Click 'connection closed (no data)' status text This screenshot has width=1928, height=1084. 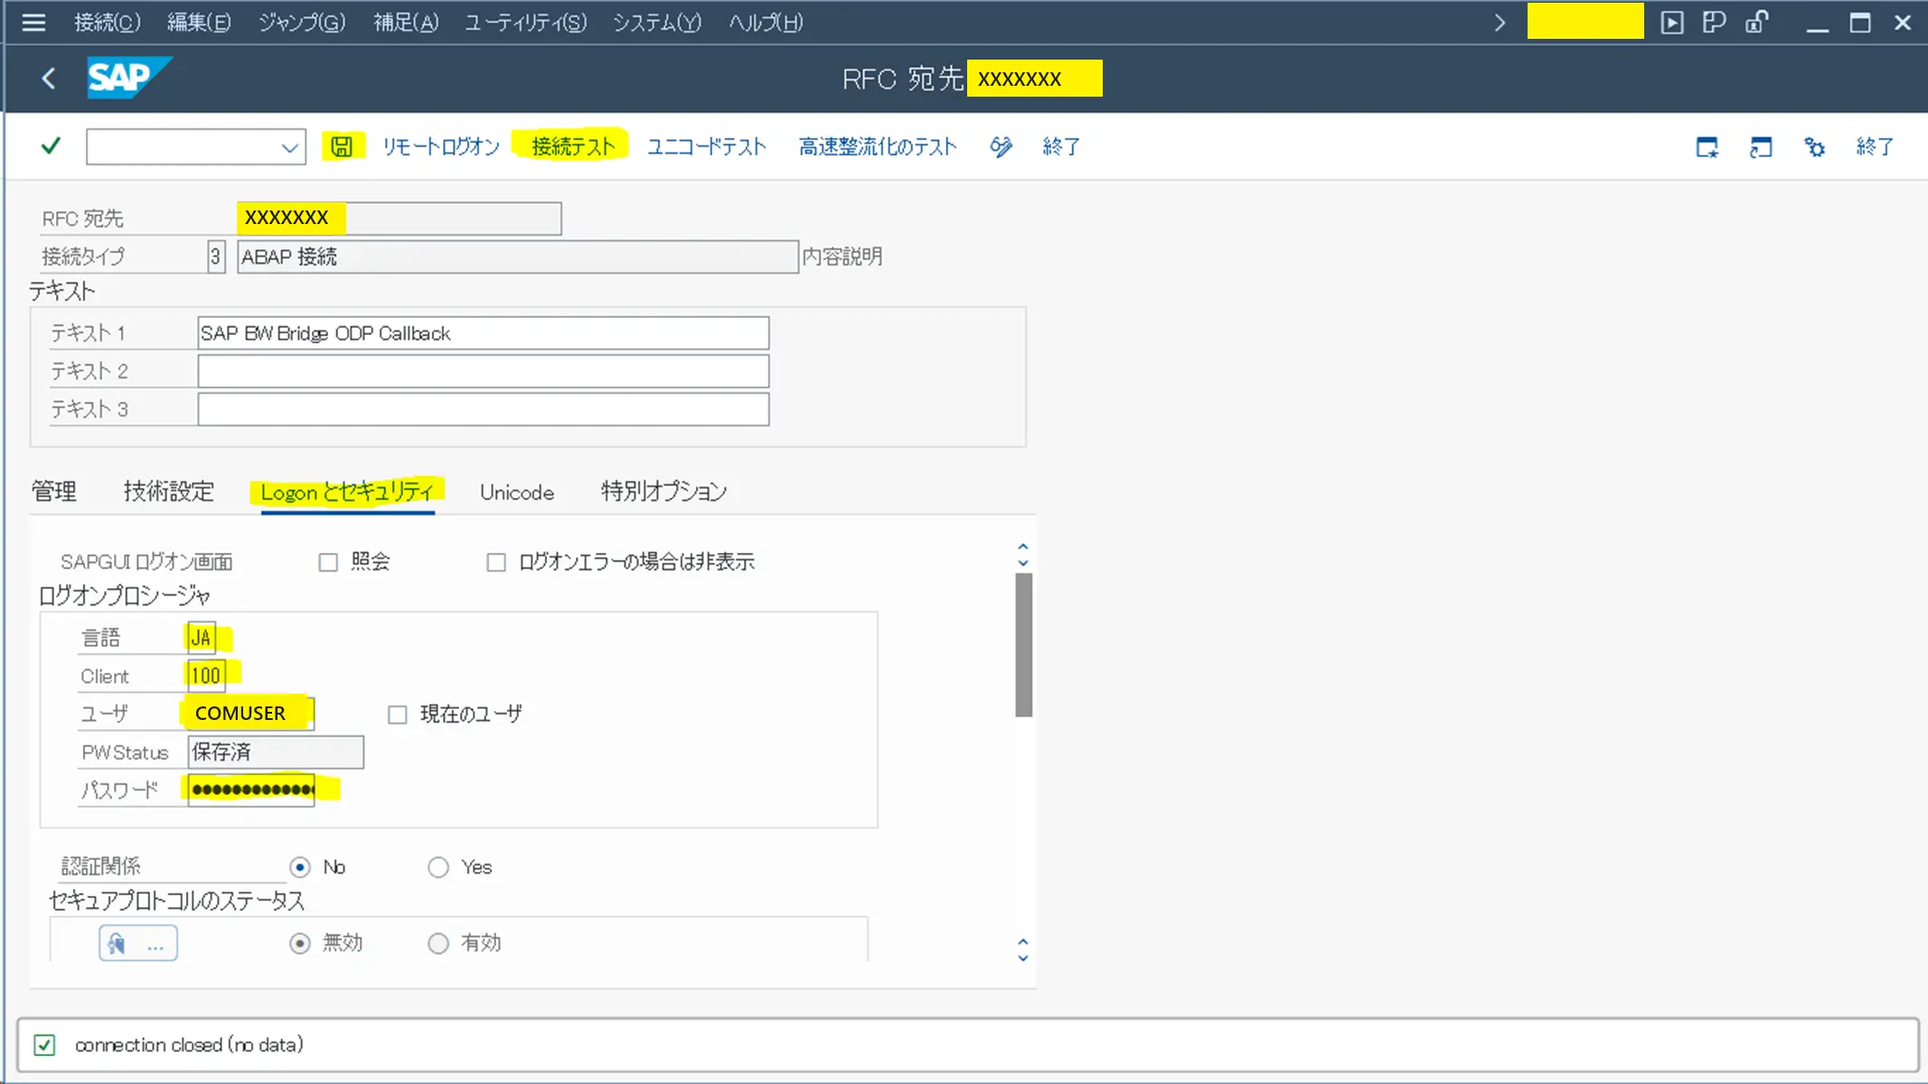pyautogui.click(x=189, y=1045)
